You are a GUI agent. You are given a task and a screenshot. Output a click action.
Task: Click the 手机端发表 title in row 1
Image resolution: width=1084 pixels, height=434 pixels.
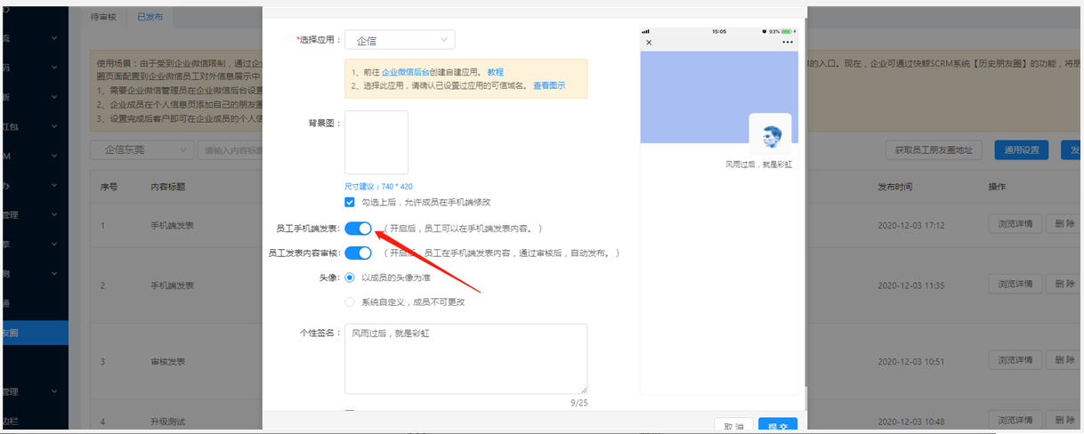pyautogui.click(x=173, y=225)
